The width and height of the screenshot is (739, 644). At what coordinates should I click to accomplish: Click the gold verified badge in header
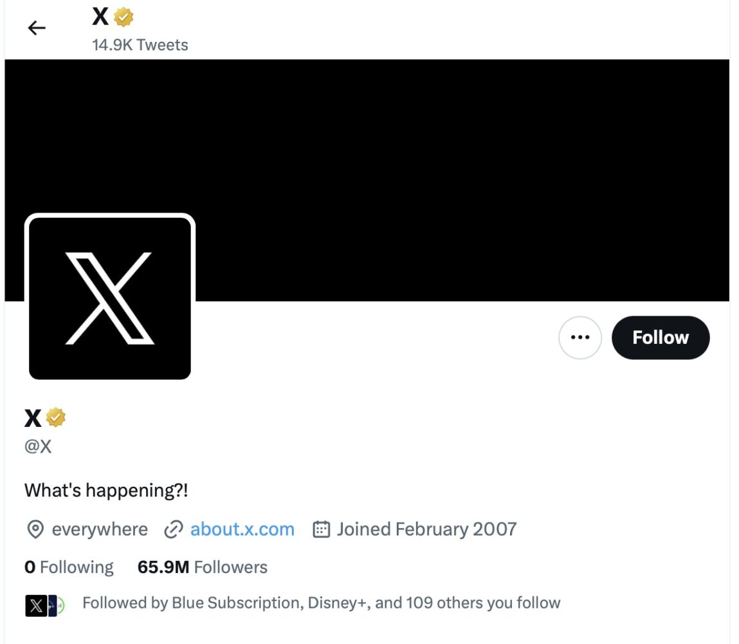click(123, 17)
